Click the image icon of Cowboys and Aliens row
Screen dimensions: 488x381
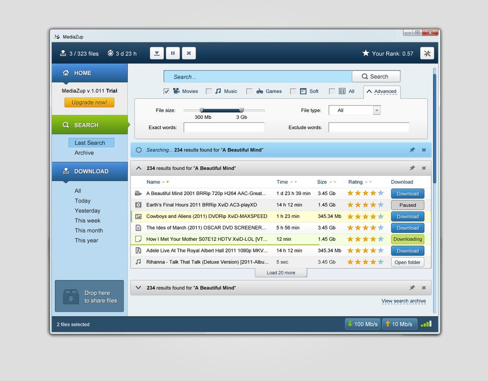[x=138, y=216]
